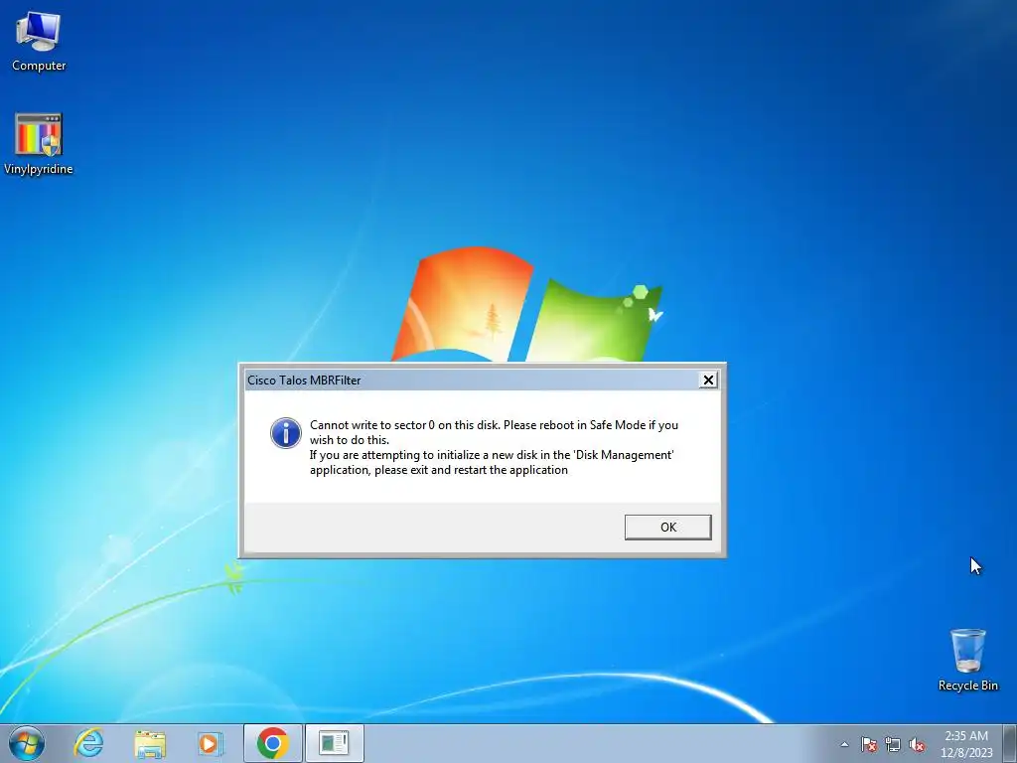Open the clock showing 2:35 AM
The height and width of the screenshot is (763, 1017).
[966, 744]
